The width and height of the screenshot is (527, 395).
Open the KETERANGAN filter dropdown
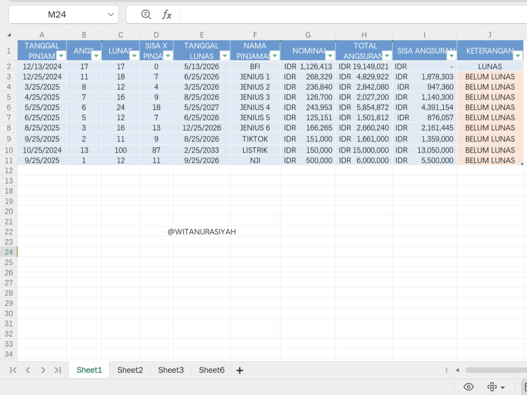tap(518, 56)
